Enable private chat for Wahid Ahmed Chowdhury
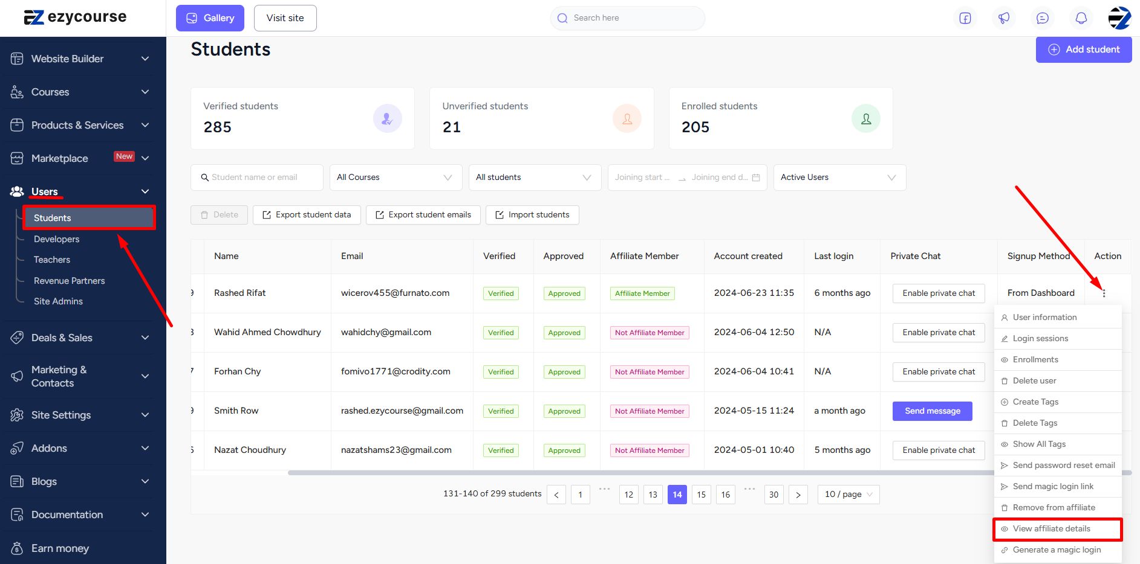The width and height of the screenshot is (1140, 564). tap(939, 333)
